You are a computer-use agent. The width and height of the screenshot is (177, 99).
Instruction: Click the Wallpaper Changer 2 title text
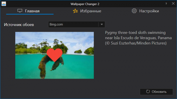[85, 4]
